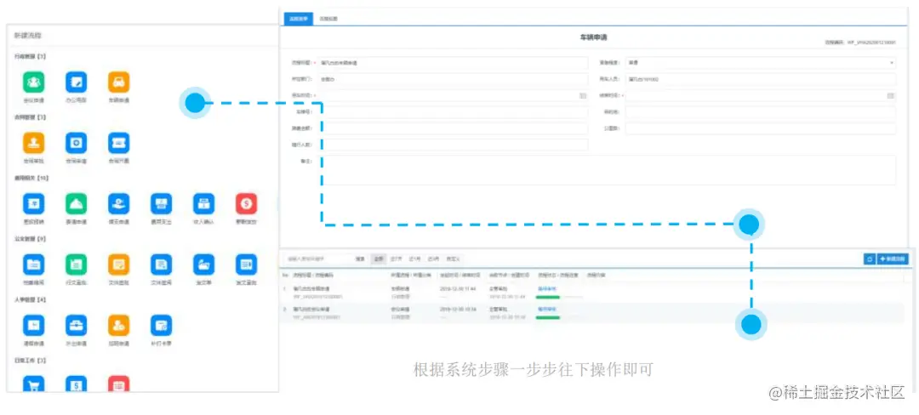Open the orange stamp icon in the contract category
The width and height of the screenshot is (919, 415).
(x=33, y=143)
